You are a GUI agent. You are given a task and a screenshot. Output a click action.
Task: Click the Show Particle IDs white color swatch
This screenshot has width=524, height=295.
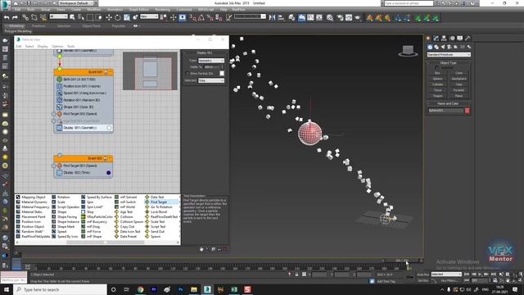(x=222, y=73)
